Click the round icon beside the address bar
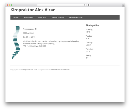This screenshot has width=130, height=110. 88,5
